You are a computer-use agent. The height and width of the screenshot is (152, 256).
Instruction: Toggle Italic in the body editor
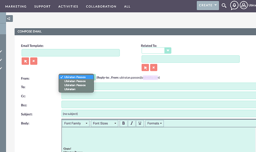click(132, 123)
